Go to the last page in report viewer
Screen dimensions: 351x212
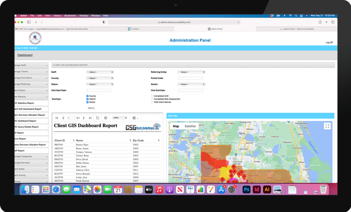pyautogui.click(x=90, y=118)
